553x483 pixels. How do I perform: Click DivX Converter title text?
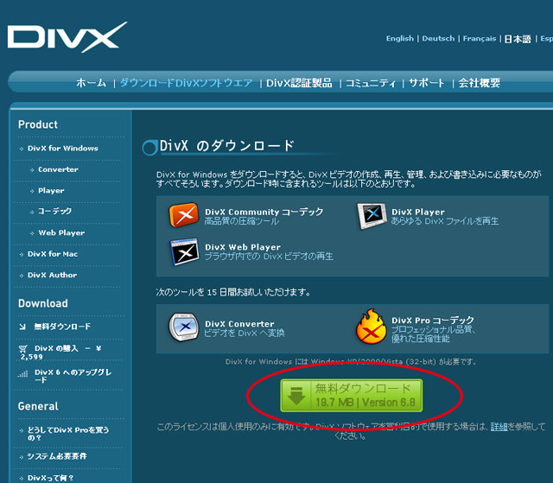(x=239, y=324)
